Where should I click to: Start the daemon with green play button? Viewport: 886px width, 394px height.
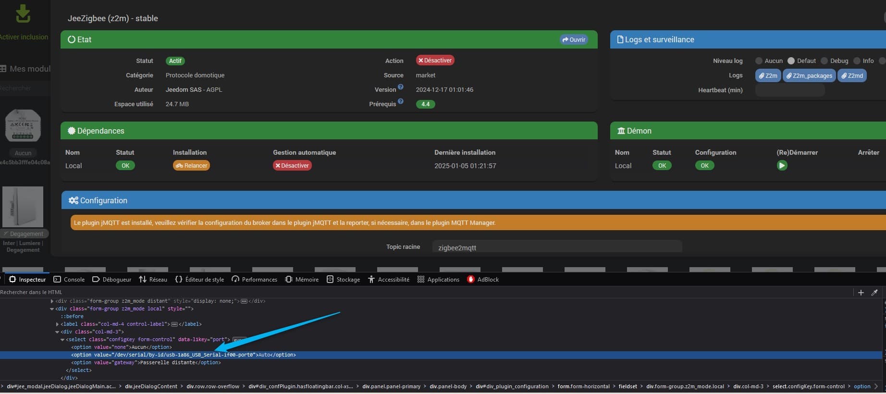tap(782, 165)
